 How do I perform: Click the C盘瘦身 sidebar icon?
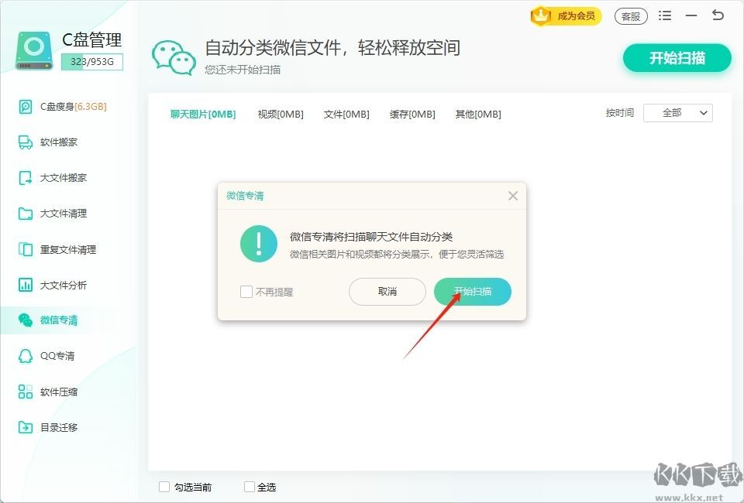tap(26, 107)
